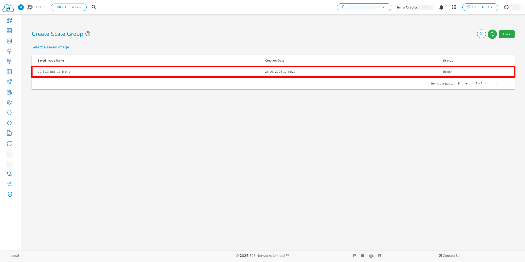The height and width of the screenshot is (262, 525).
Task: Expand the project selector dropdown in the top bar
Action: coord(364,7)
